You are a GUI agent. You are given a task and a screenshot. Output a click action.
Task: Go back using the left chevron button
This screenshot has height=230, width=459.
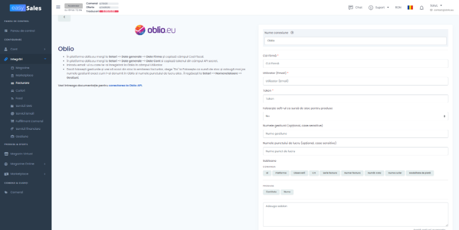tap(64, 17)
